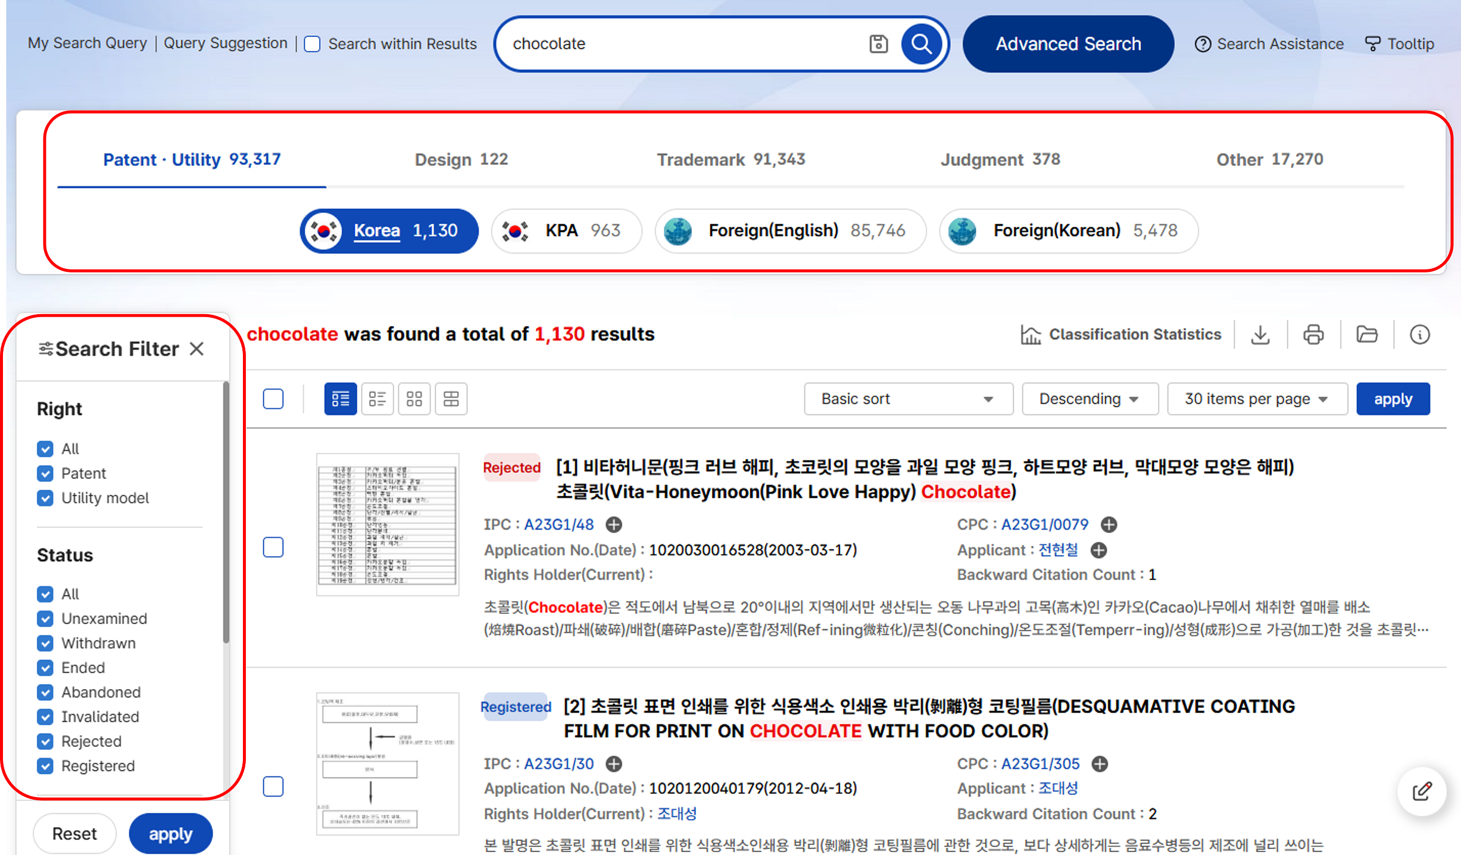The height and width of the screenshot is (855, 1461).
Task: Expand the Descending order dropdown
Action: click(1089, 399)
